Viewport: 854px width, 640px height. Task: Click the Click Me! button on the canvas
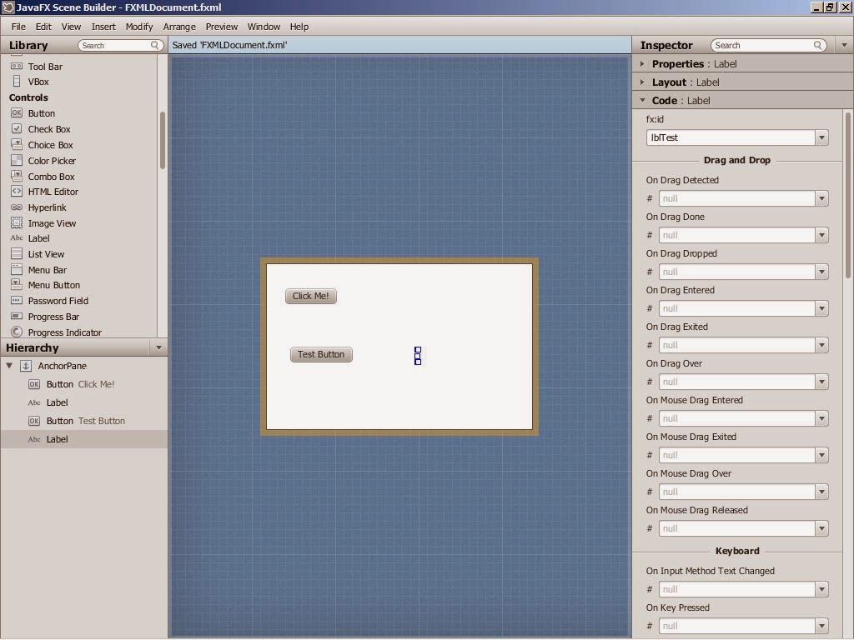(x=310, y=296)
